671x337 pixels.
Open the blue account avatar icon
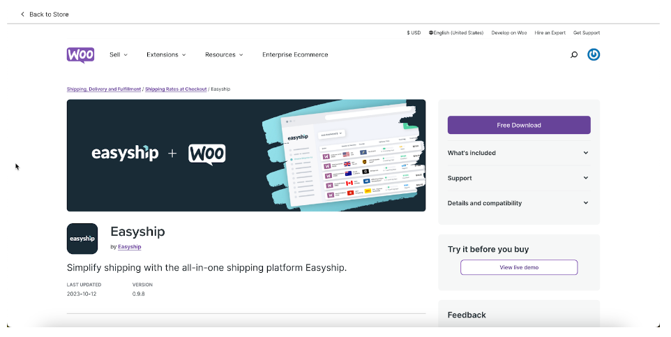[x=593, y=54]
